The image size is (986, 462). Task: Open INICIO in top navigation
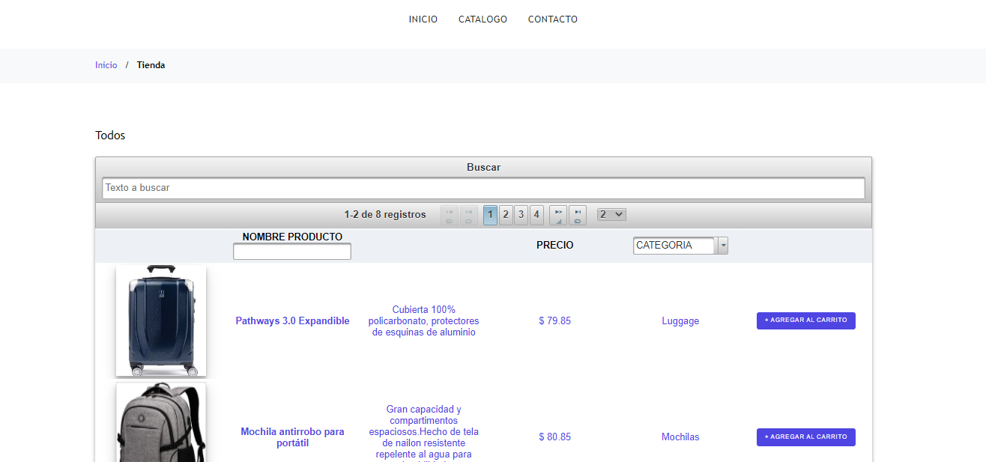423,19
